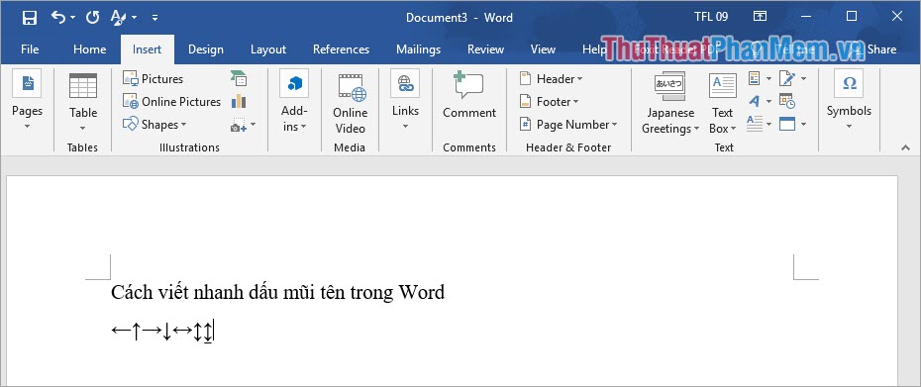Click the 'Document3 - Word' title text

pos(460,17)
